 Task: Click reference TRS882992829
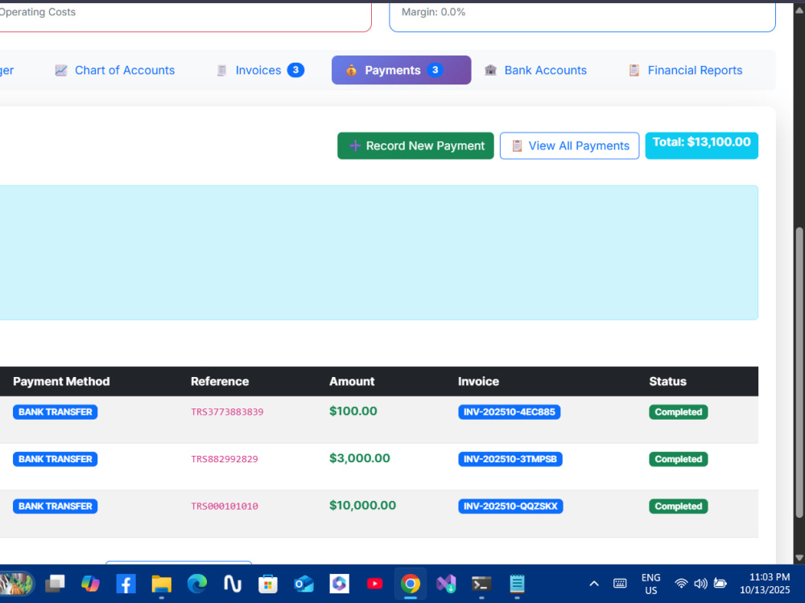[225, 459]
